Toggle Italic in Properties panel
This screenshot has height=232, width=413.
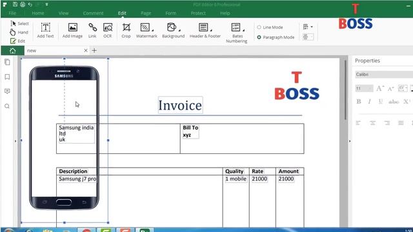coord(370,102)
